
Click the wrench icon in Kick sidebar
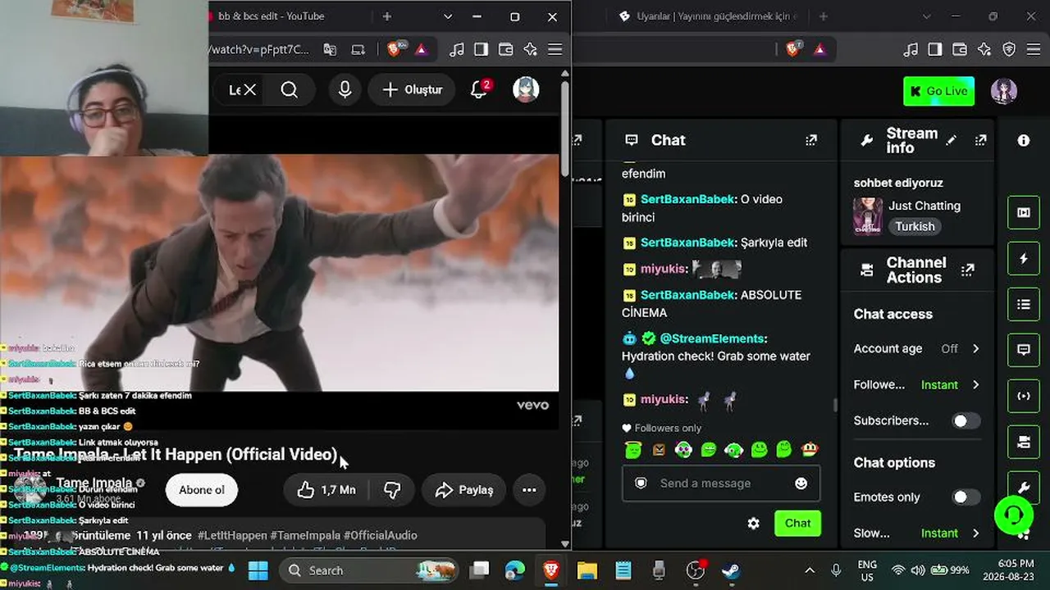click(x=1024, y=488)
